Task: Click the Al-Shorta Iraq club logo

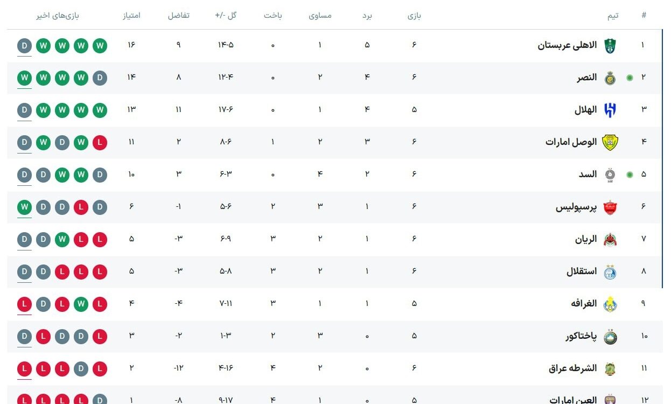Action: point(610,369)
